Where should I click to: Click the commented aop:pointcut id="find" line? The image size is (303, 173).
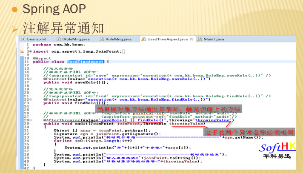157,96
